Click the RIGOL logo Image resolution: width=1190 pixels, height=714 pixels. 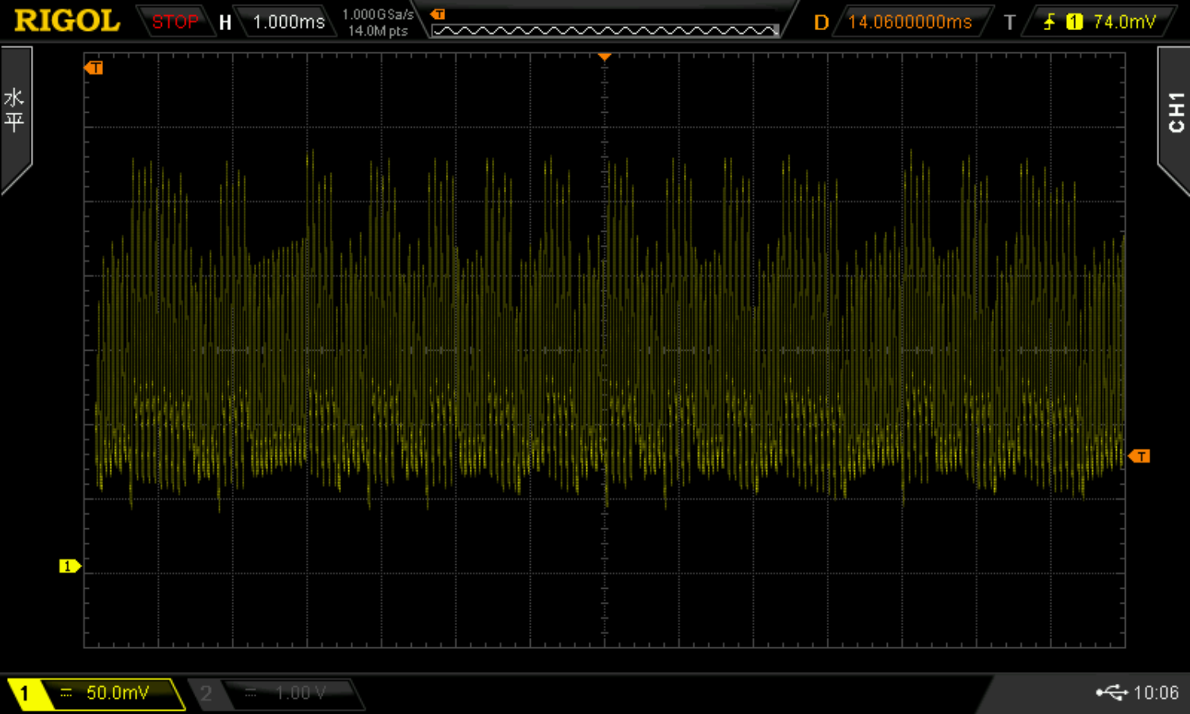tap(67, 21)
